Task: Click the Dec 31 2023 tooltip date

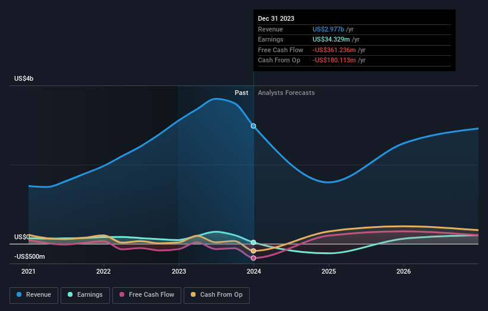Action: tap(276, 18)
